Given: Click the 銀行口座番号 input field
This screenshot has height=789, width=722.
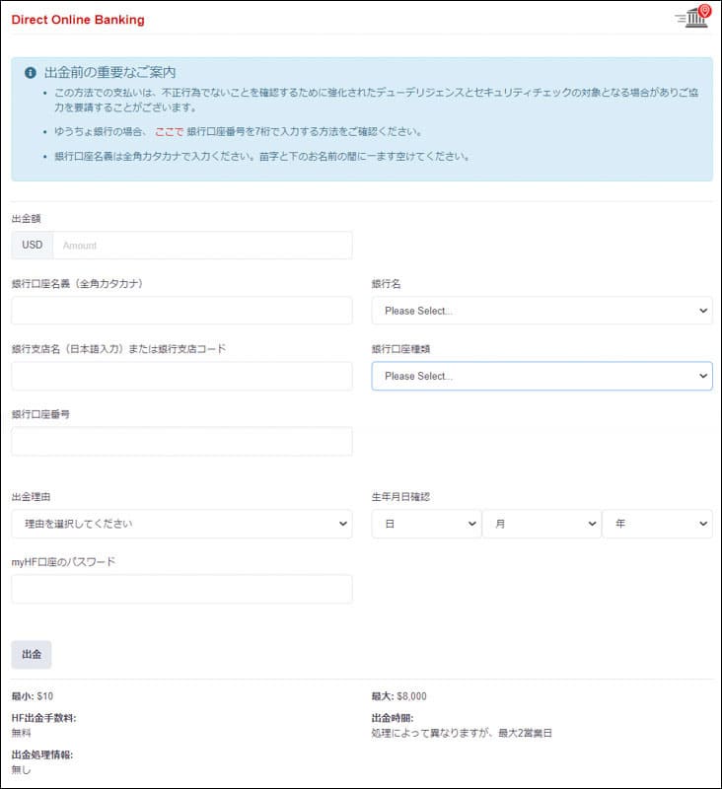Looking at the screenshot, I should 181,442.
